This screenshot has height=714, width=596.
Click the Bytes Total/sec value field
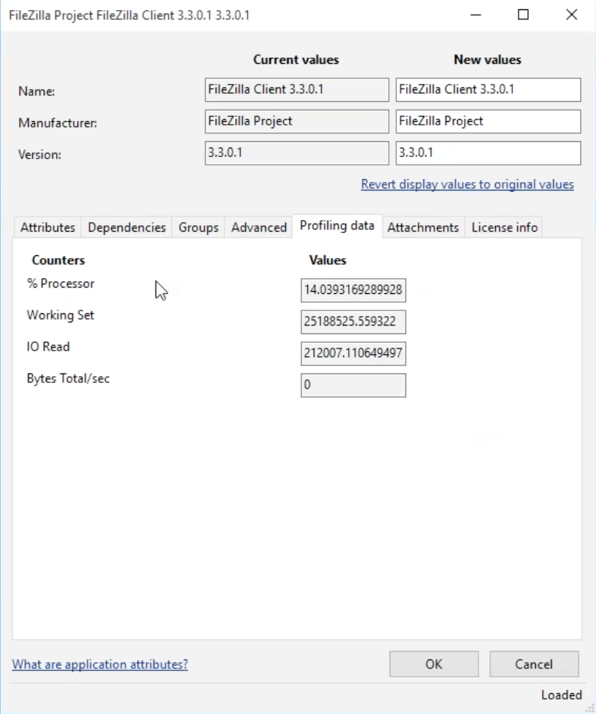[353, 385]
